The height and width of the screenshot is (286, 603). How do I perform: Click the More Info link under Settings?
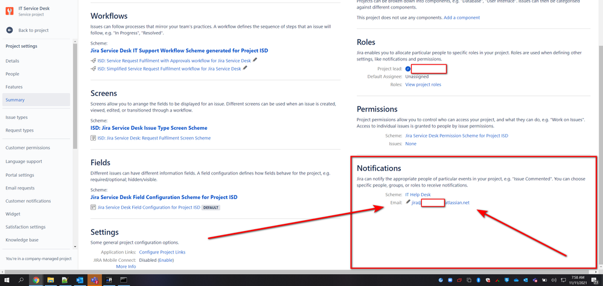tap(126, 267)
